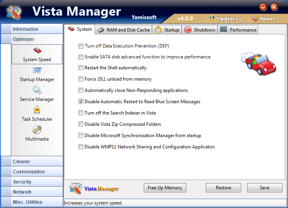Toggle Disable Vista Zip Compressed Folders

[x=81, y=124]
